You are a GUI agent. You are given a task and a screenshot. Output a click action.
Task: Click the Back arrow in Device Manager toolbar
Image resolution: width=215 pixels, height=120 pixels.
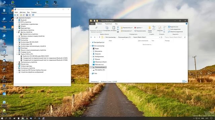[x=15, y=15]
